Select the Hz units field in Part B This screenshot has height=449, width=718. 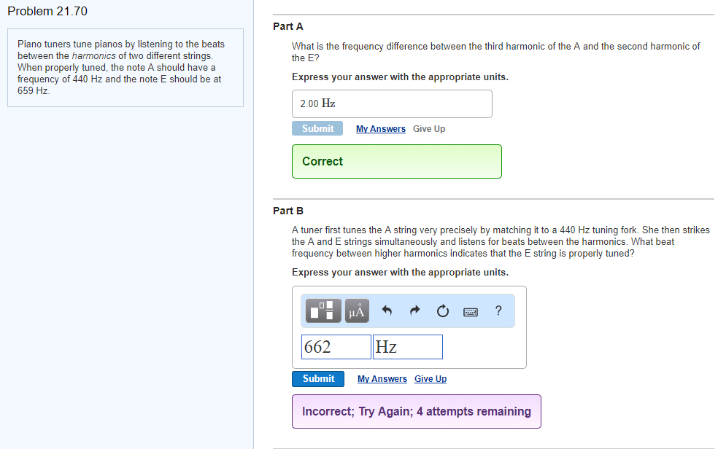[x=407, y=346]
